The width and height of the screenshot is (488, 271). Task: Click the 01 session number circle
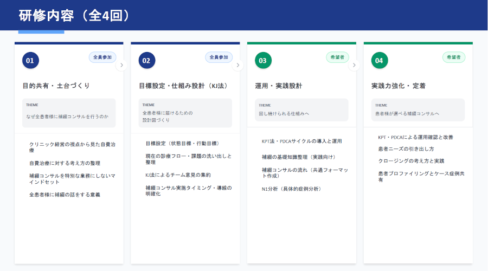click(30, 60)
